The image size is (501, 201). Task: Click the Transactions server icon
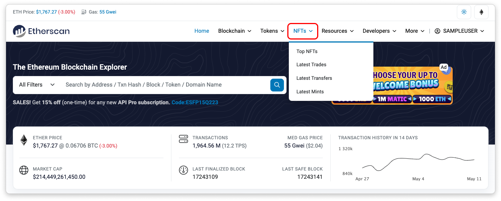(183, 139)
